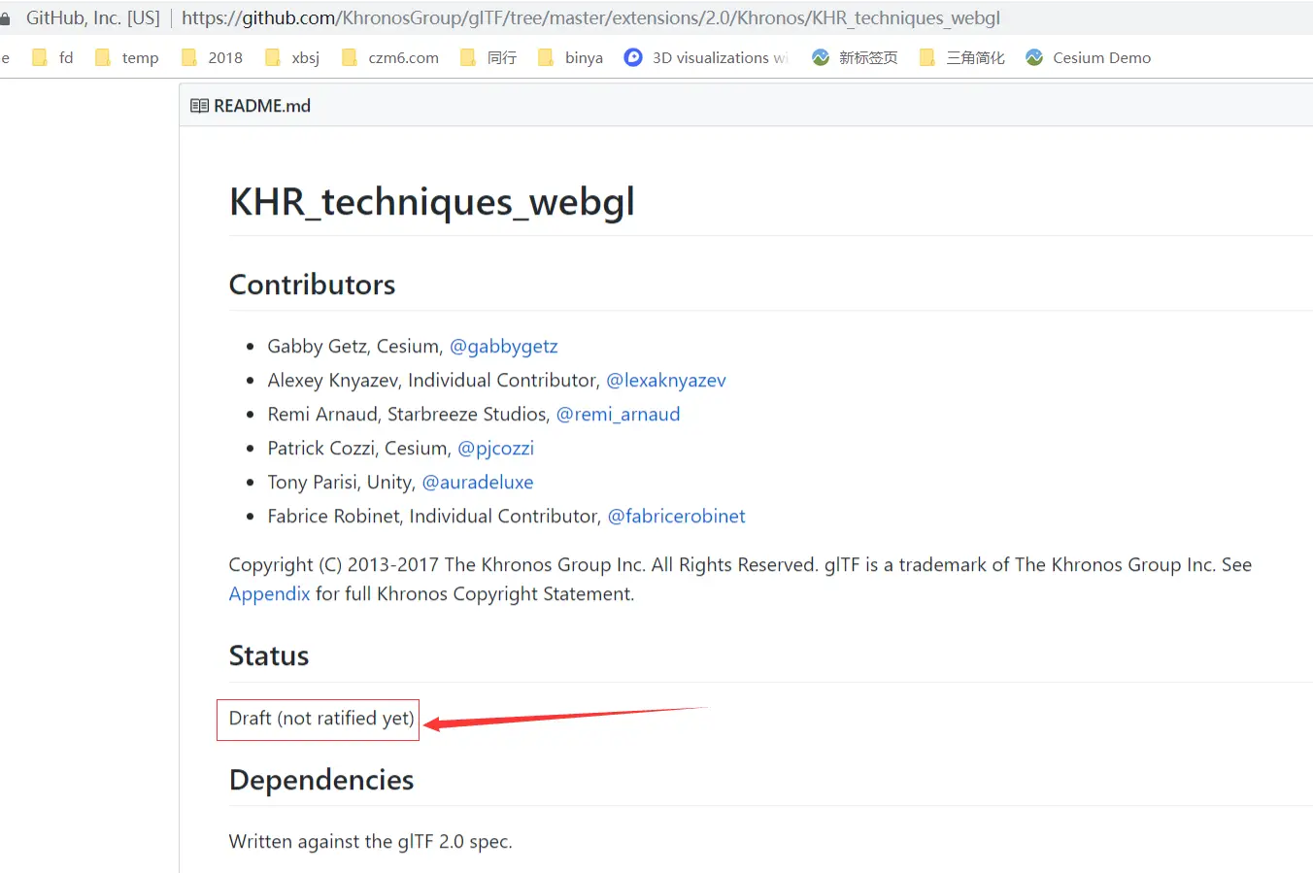1313x873 pixels.
Task: Click 'Gabby Getz, Cesium,' contributor text
Action: click(355, 347)
